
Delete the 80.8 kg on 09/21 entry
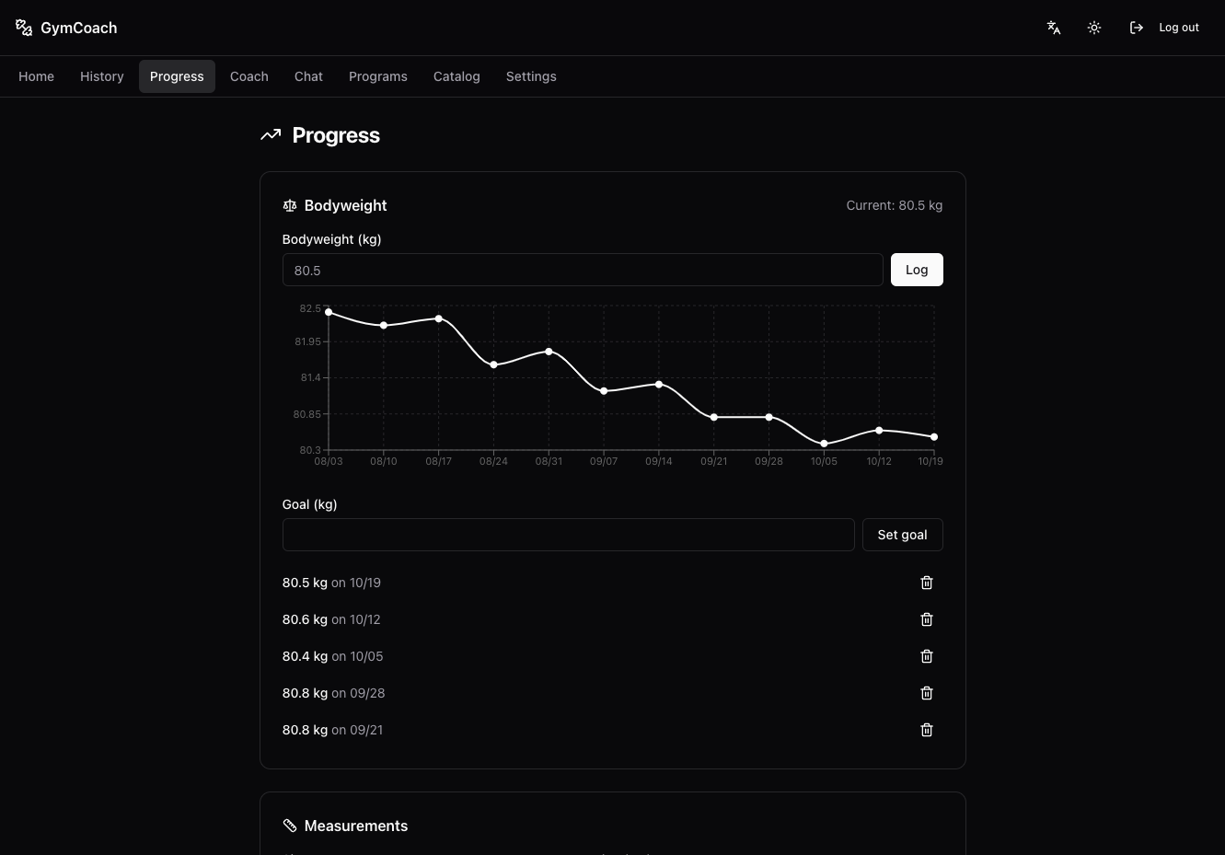[x=927, y=730]
